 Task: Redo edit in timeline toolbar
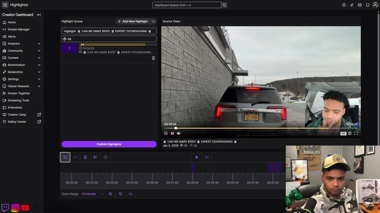pos(75,157)
